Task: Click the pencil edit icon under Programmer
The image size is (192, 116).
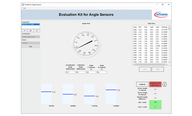Action: pyautogui.click(x=24, y=31)
